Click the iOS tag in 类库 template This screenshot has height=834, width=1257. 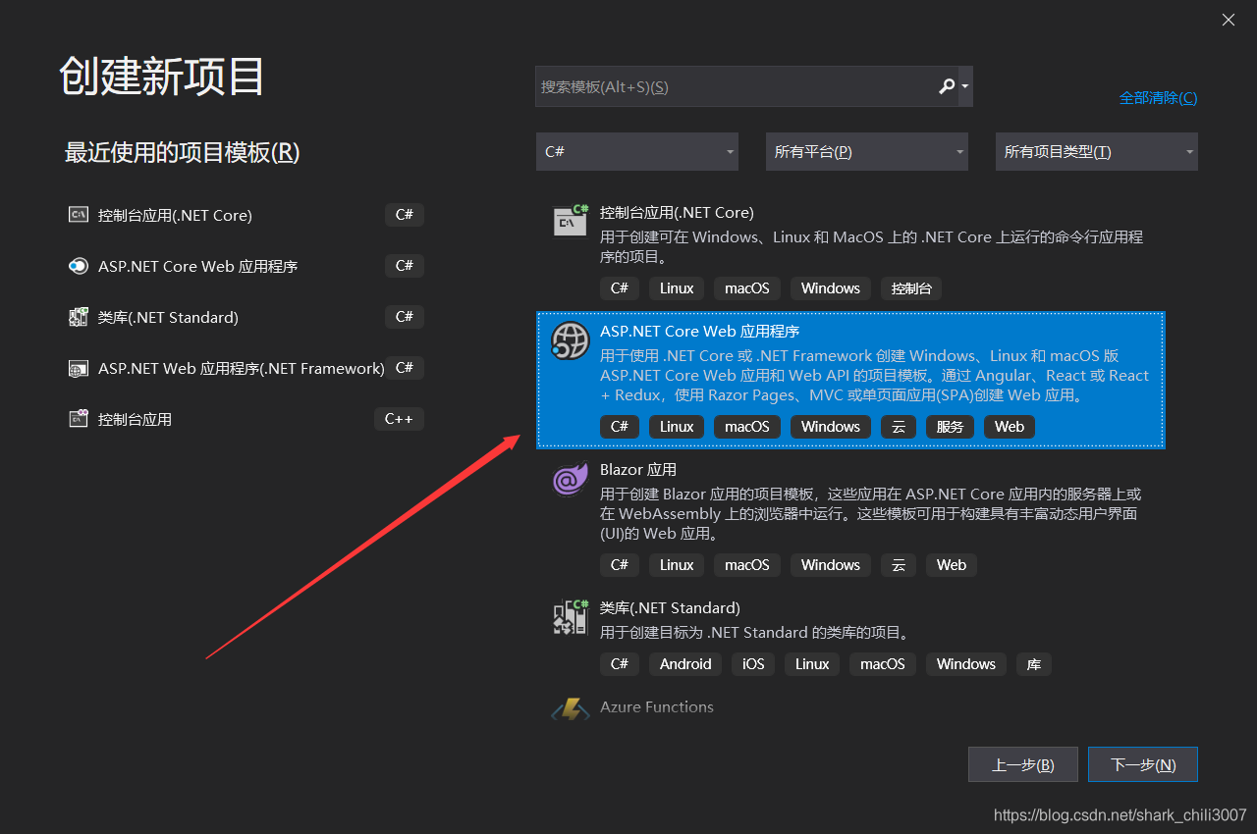[x=753, y=664]
